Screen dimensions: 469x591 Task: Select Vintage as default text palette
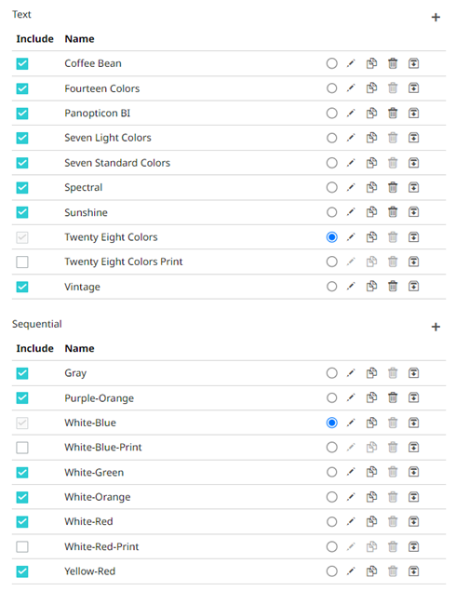[331, 287]
